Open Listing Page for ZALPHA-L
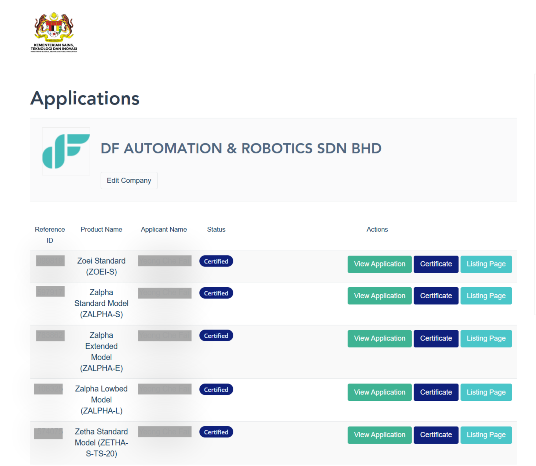The width and height of the screenshot is (536, 466). tap(486, 392)
